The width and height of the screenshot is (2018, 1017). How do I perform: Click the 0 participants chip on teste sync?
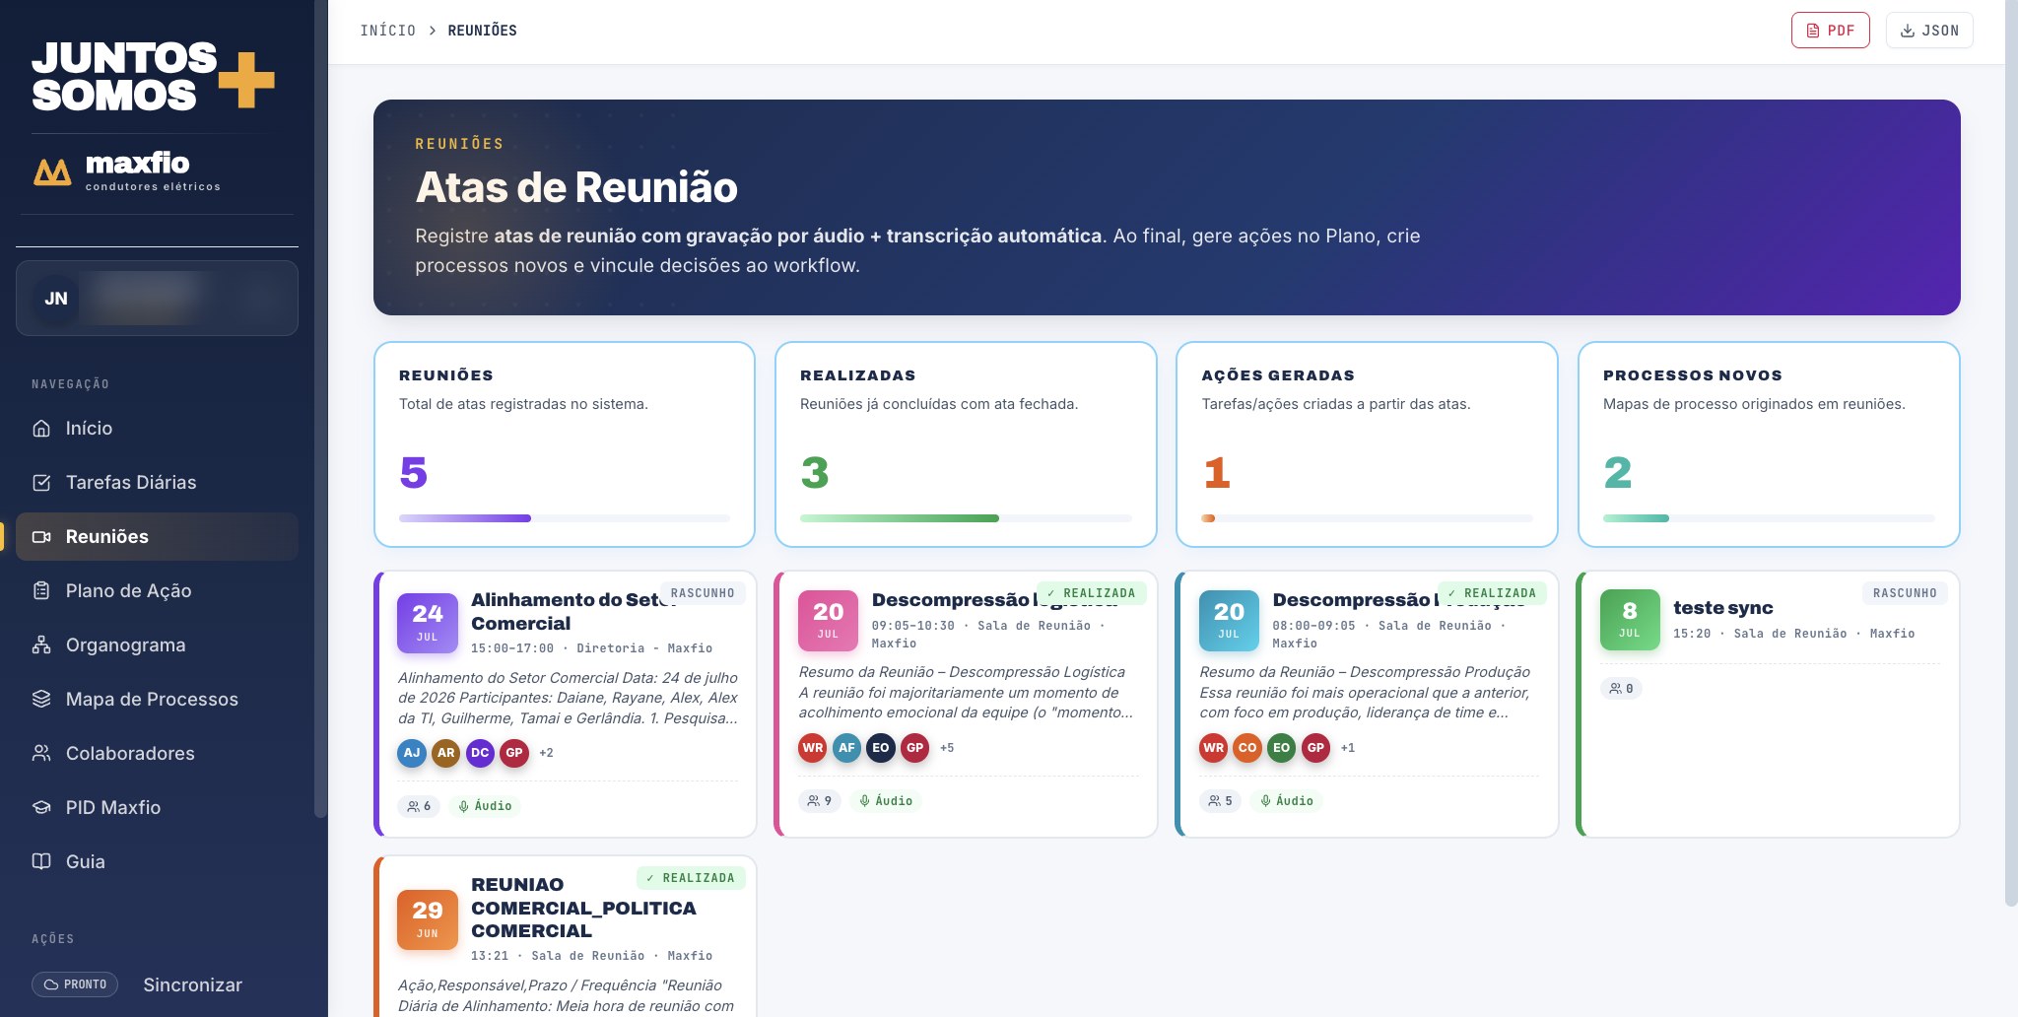(x=1621, y=689)
